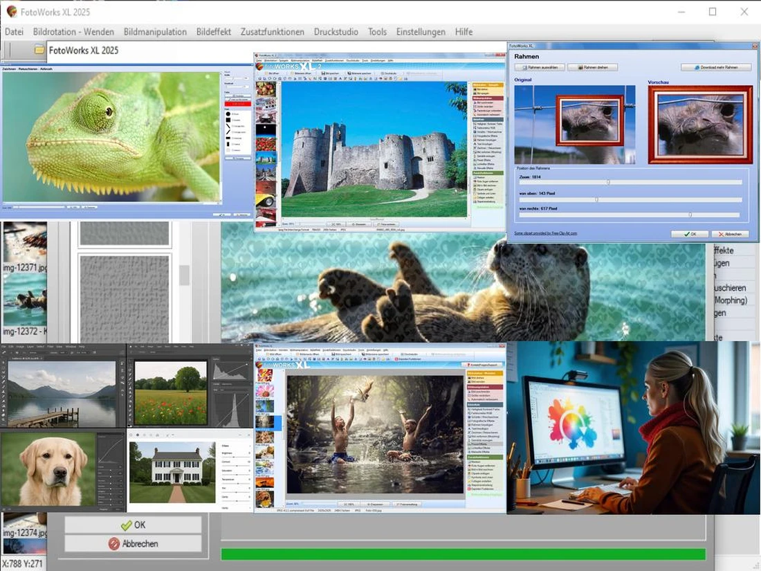Open the Bildmanipulation menu
Image resolution: width=761 pixels, height=571 pixels.
(155, 32)
